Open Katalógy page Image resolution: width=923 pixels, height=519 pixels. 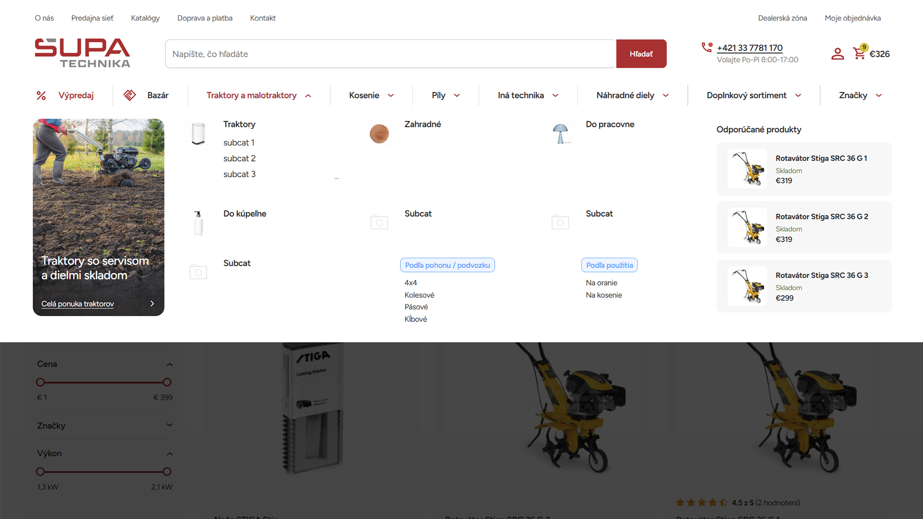145,18
